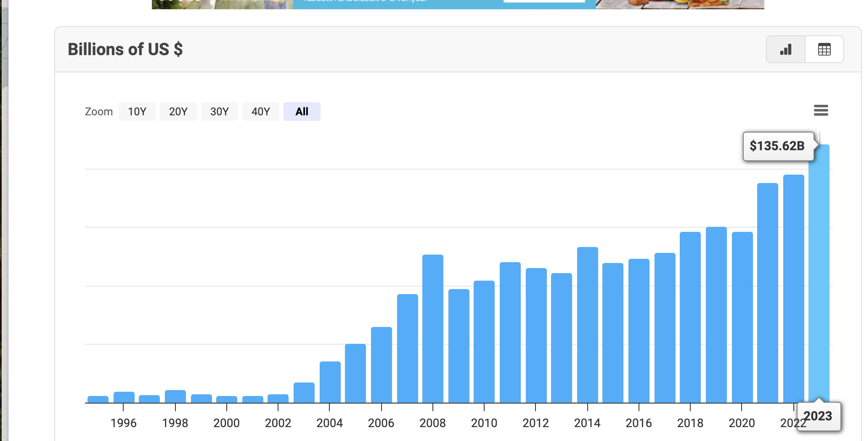Image resolution: width=864 pixels, height=441 pixels.
Task: Click the 2014 bar in chart
Action: coord(588,325)
